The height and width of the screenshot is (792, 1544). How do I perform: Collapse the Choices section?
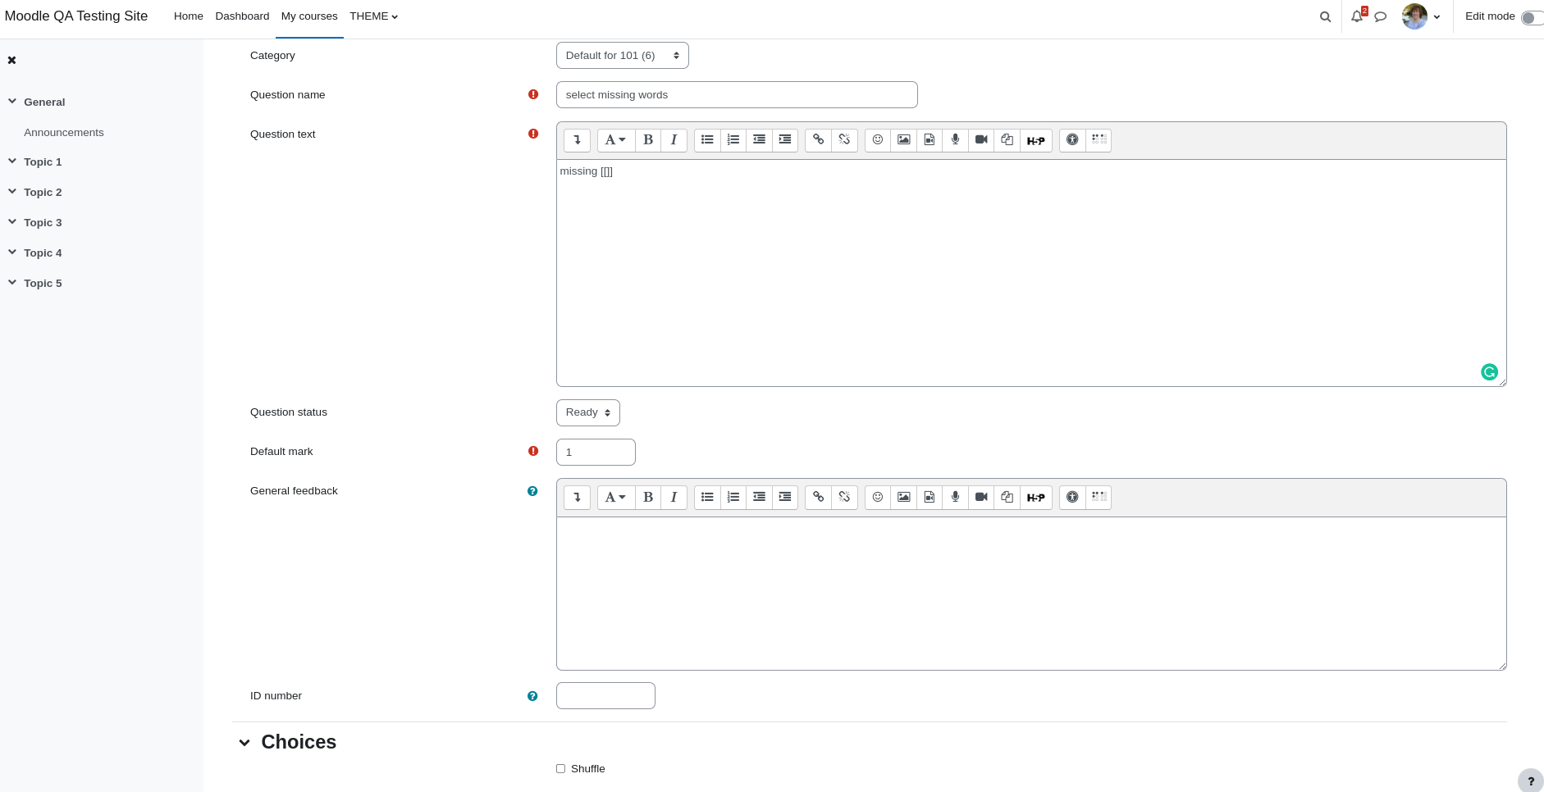tap(244, 743)
